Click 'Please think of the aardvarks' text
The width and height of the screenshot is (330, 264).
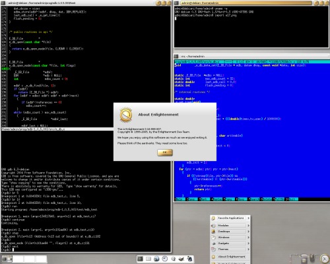[x=152, y=143]
